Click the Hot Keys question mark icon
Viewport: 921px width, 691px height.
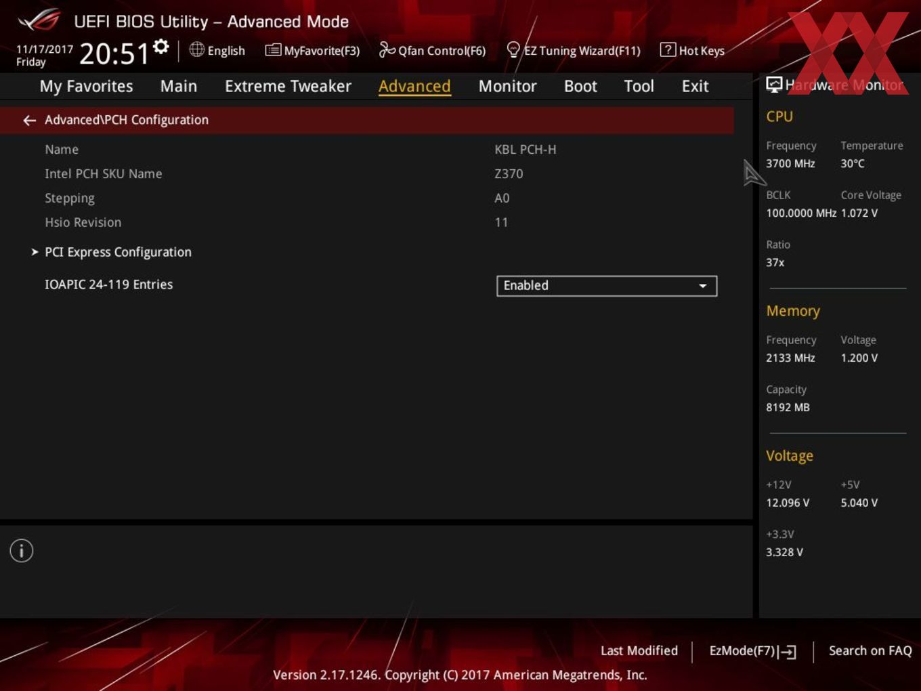pyautogui.click(x=668, y=49)
